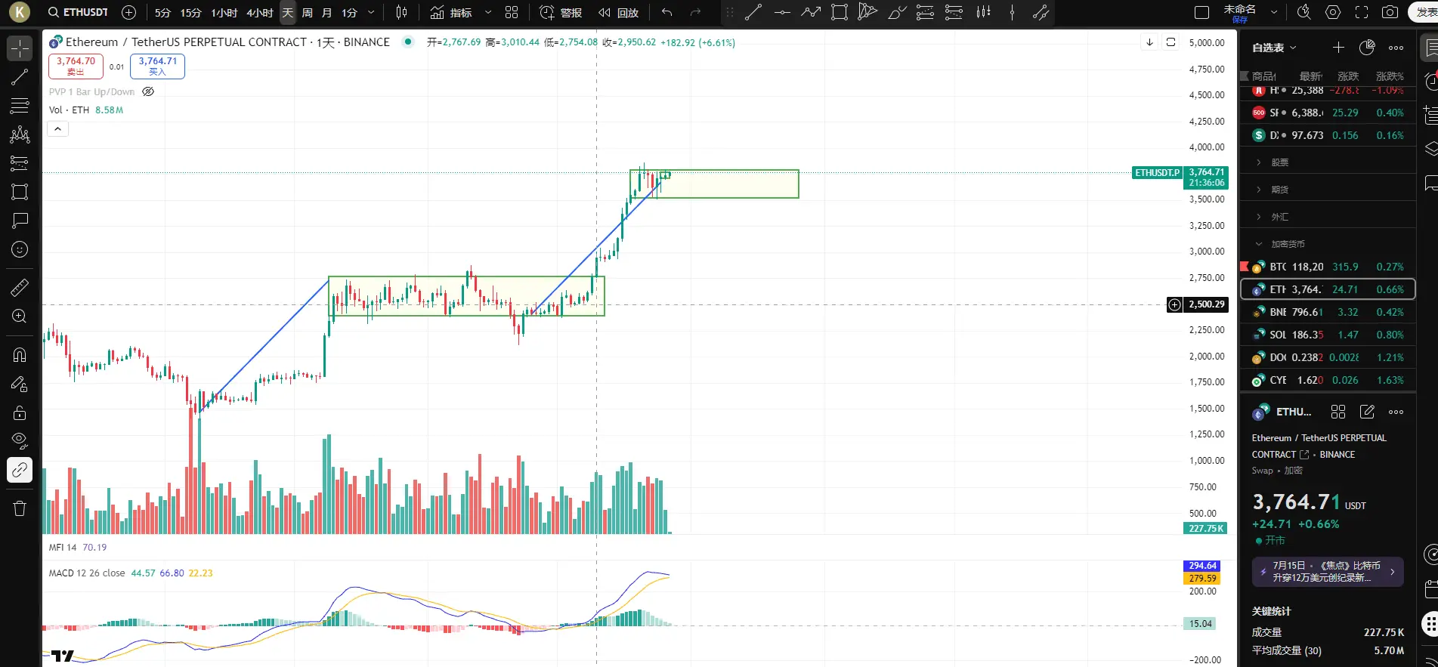1438x667 pixels.
Task: Select the trend line tool in favorites toolbar
Action: [753, 13]
